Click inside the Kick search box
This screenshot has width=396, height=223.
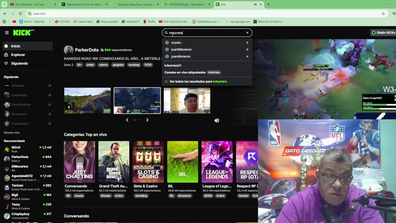[207, 33]
